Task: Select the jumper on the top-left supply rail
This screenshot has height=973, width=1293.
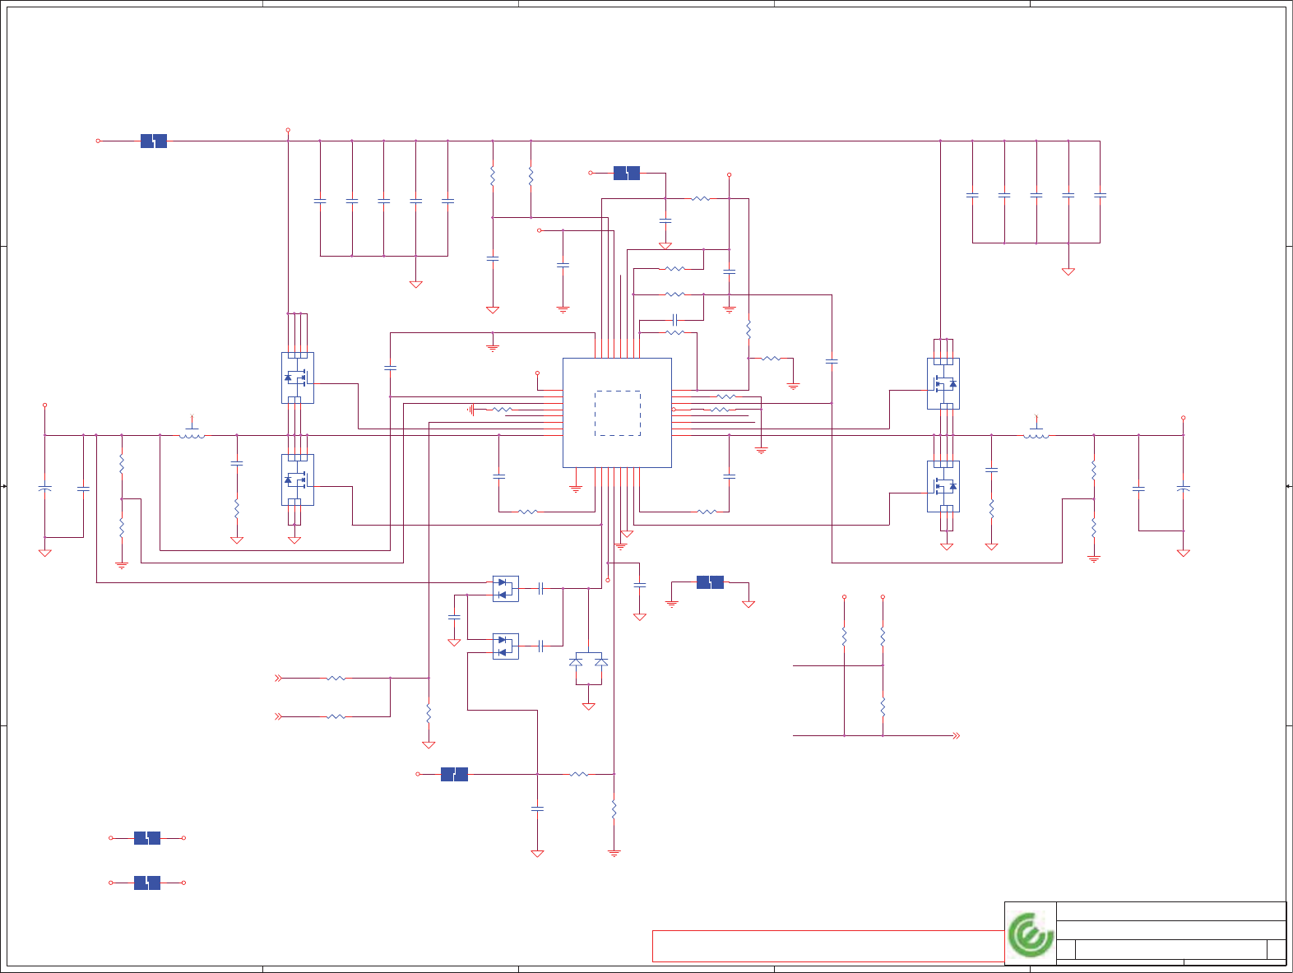Action: pyautogui.click(x=154, y=141)
